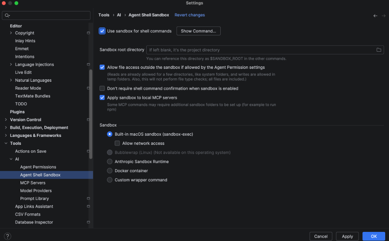The image size is (389, 241).
Task: Click the back navigation arrow
Action: [x=375, y=16]
